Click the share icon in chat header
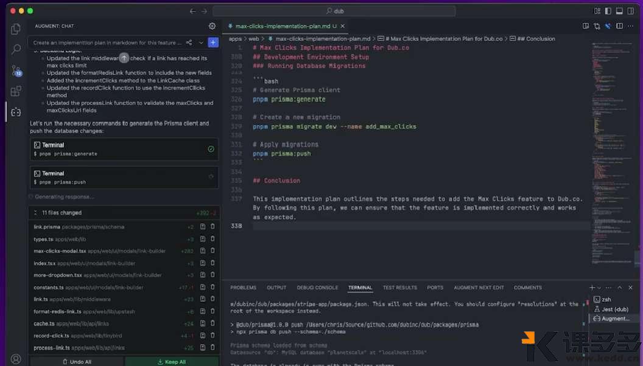 tap(189, 43)
